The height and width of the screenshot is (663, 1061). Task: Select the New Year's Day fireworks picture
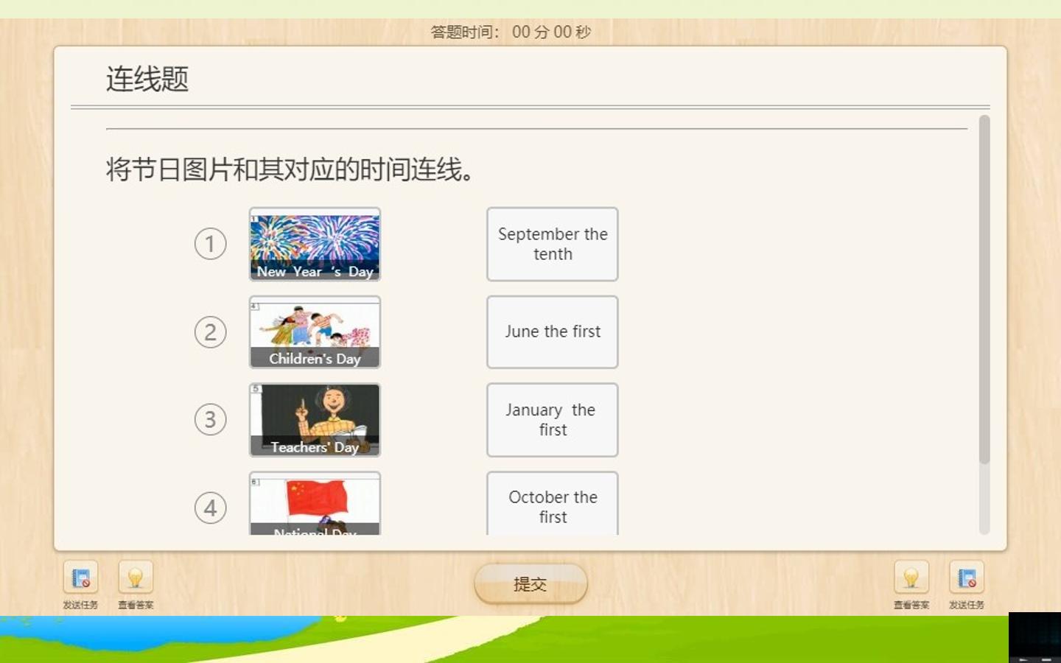[x=315, y=245]
